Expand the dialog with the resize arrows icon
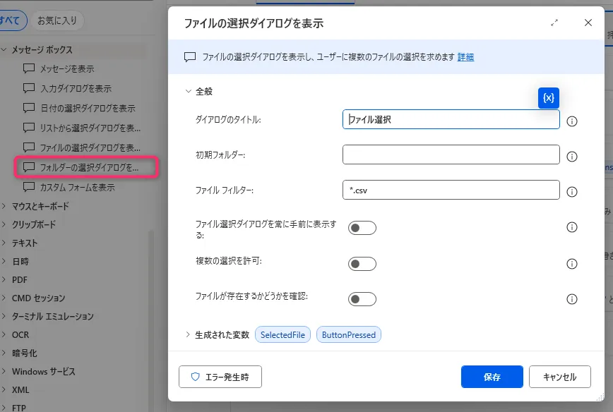The height and width of the screenshot is (412, 613). pyautogui.click(x=554, y=23)
